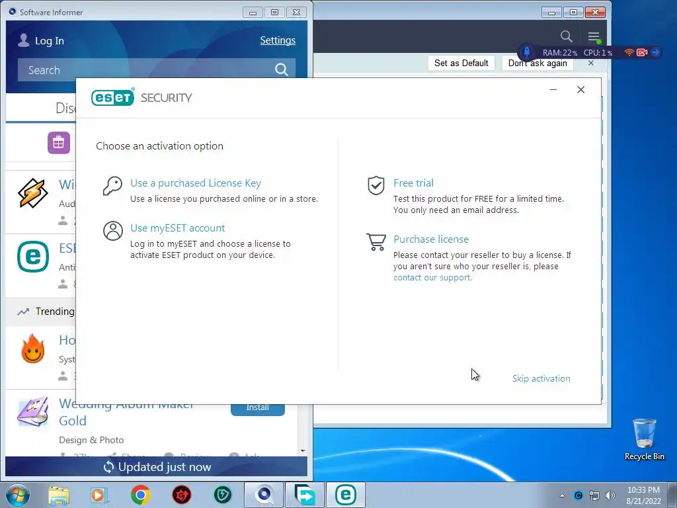The image size is (677, 508).
Task: Click the red gear taskbar icon
Action: tap(182, 495)
